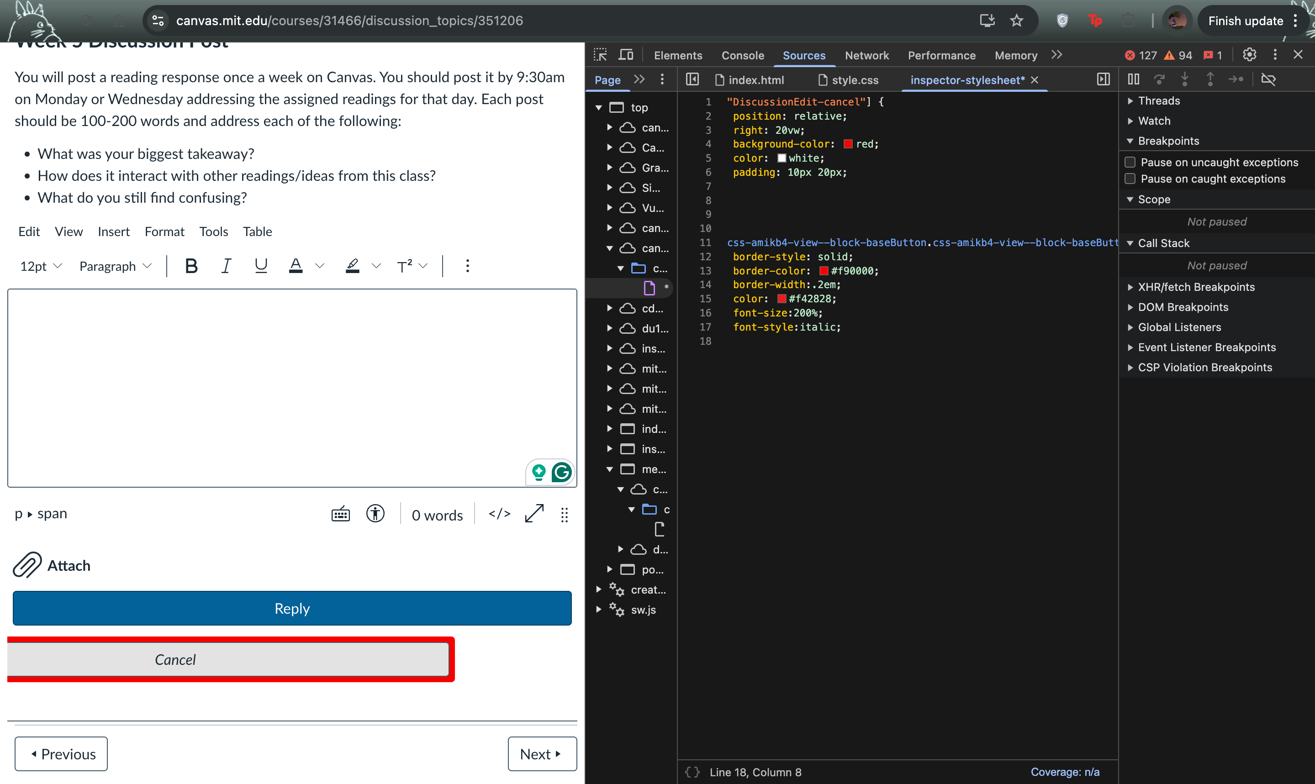The image size is (1315, 784).
Task: Open the Paragraph style dropdown
Action: tap(115, 266)
